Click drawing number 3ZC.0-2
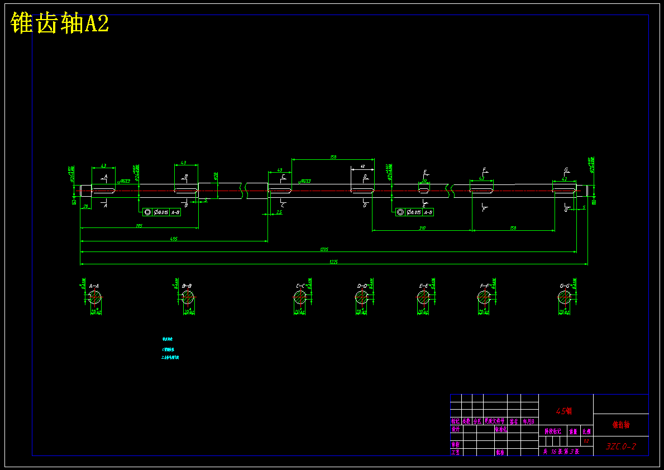This screenshot has height=470, width=664. [621, 447]
